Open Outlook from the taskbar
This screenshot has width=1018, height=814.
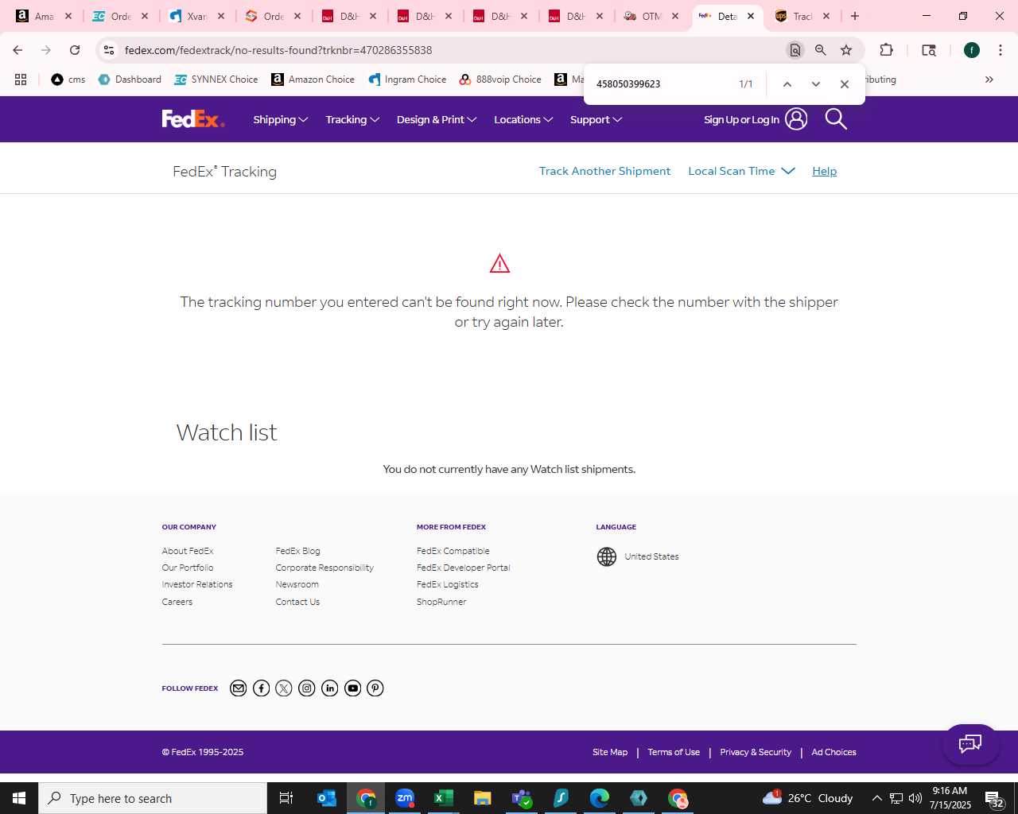327,798
